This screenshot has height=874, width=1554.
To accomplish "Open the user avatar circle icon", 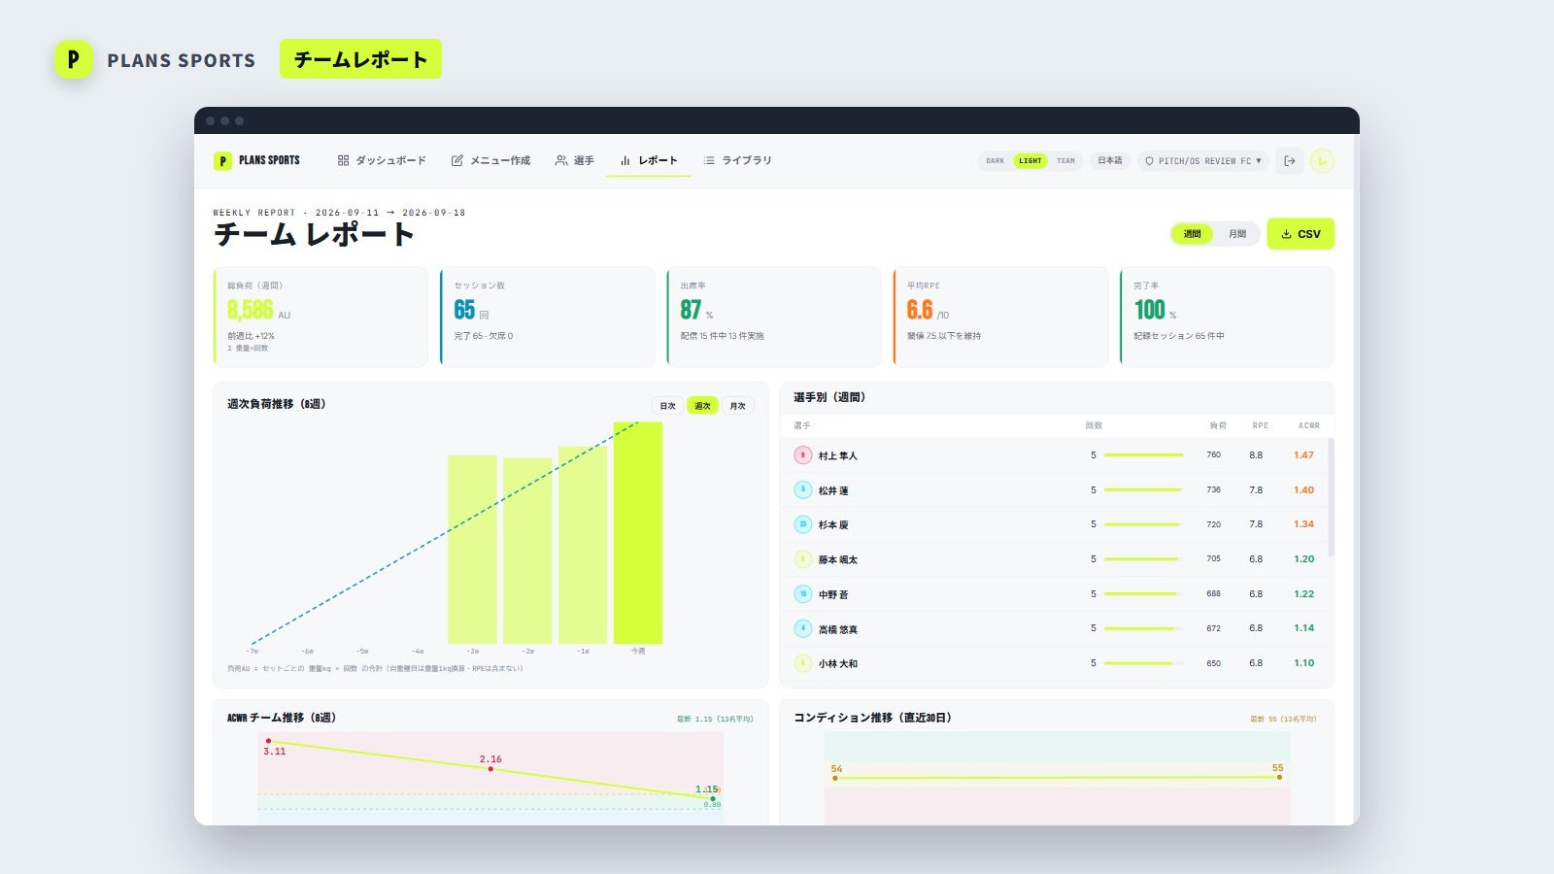I will click(x=1322, y=161).
